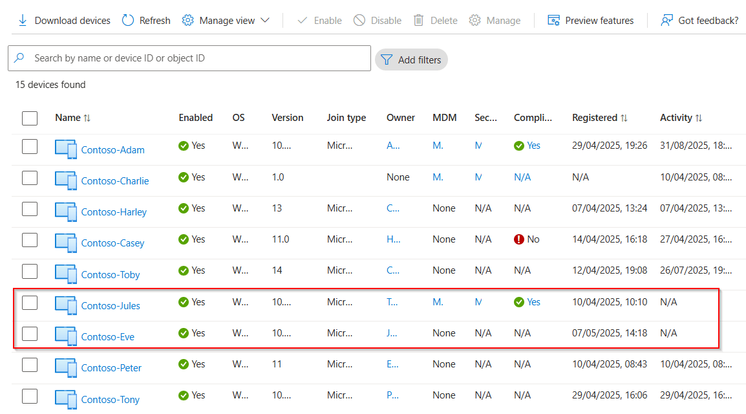746x414 pixels.
Task: Click the Delete trash icon
Action: point(419,20)
